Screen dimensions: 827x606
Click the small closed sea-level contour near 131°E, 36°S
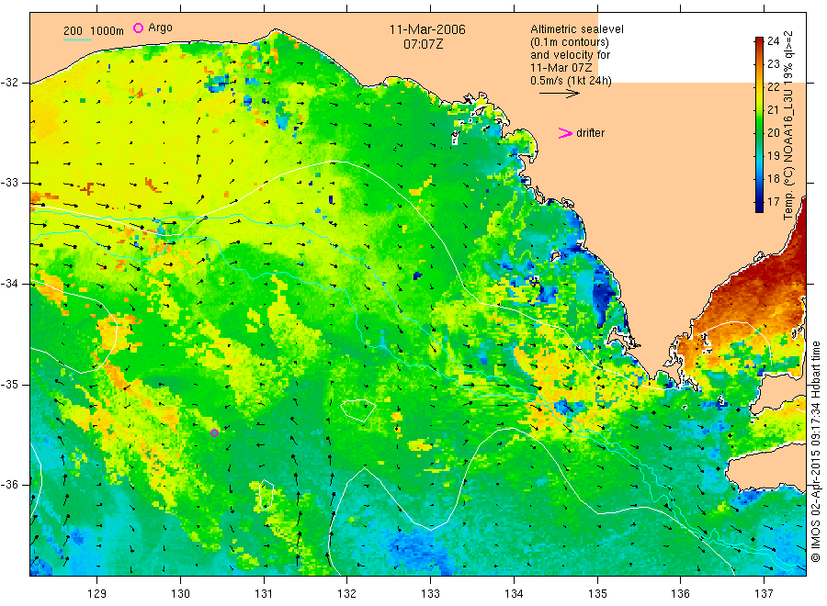(266, 495)
